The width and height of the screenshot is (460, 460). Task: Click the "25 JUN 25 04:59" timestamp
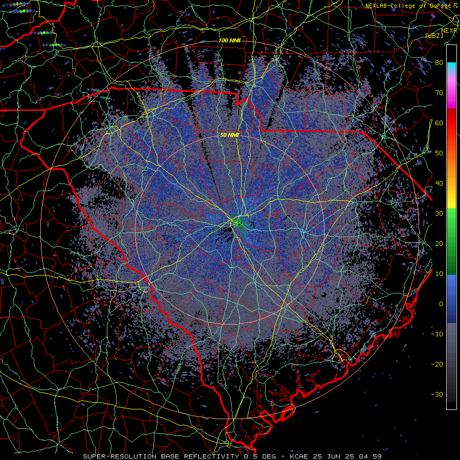pos(347,456)
